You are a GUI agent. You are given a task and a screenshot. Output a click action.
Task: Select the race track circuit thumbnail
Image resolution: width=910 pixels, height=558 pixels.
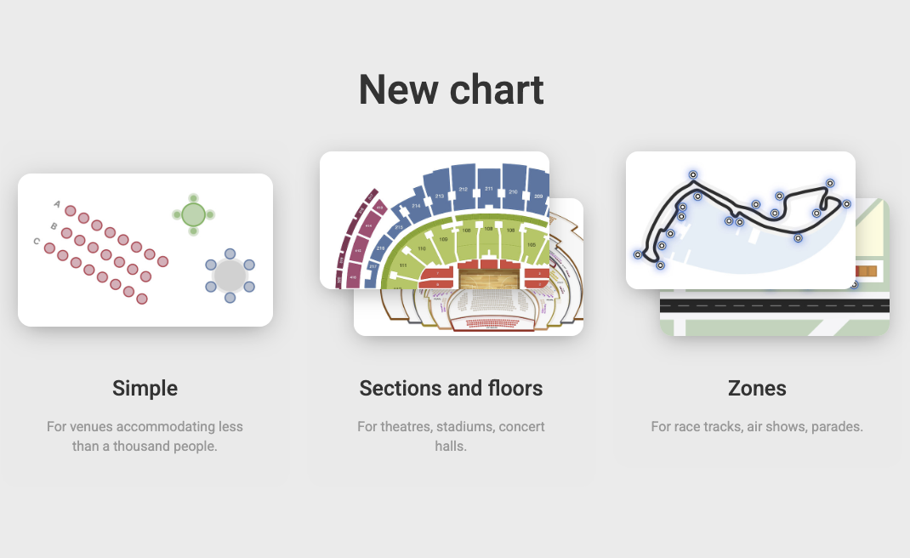(741, 220)
